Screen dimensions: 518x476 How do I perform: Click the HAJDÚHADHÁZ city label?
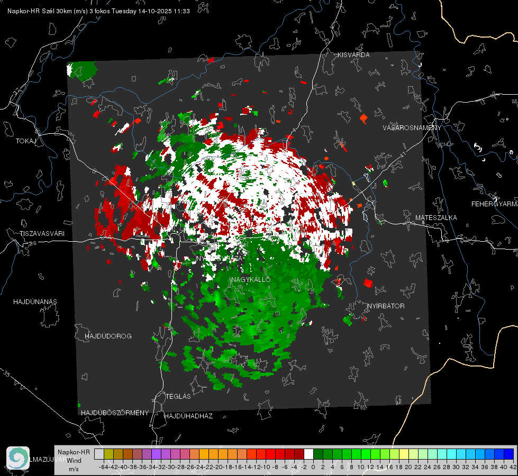tap(188, 416)
